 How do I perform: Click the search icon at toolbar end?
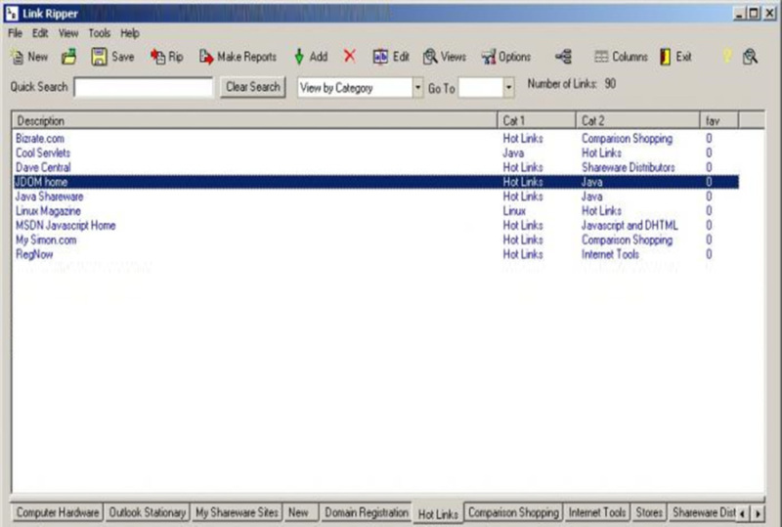(x=750, y=57)
